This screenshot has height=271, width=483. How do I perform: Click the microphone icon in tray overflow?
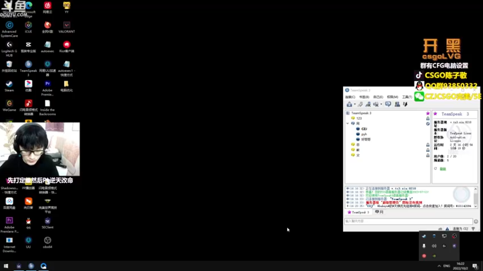(x=424, y=246)
